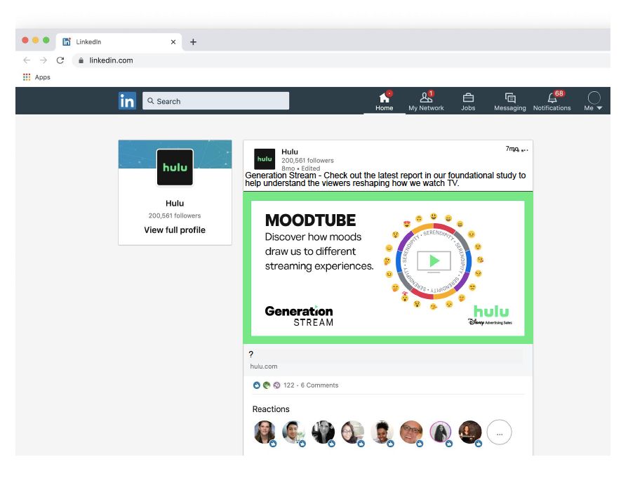635x490 pixels.
Task: Click the '200,561 followers' text in sidebar
Action: point(175,216)
